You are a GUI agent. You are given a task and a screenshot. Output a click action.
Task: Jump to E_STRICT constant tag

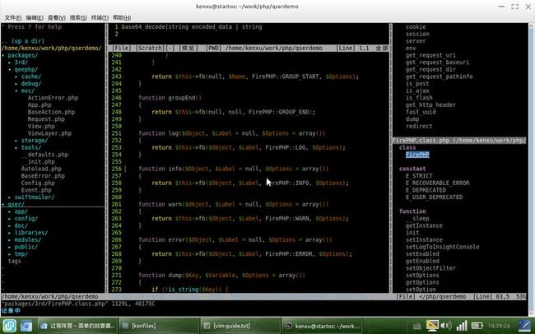pyautogui.click(x=419, y=176)
